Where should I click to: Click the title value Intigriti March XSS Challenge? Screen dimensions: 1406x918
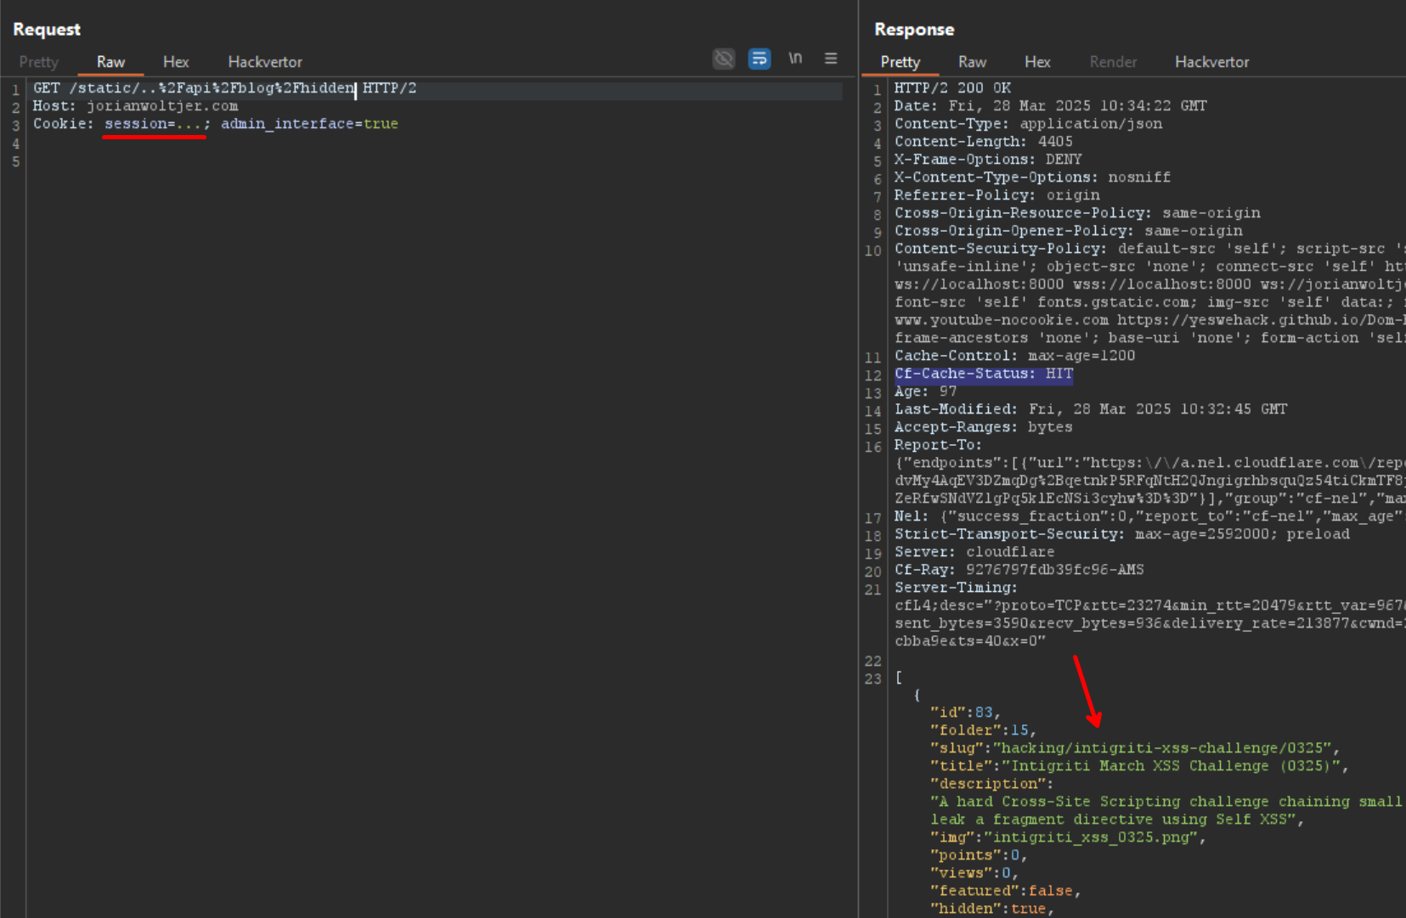pyautogui.click(x=1171, y=766)
